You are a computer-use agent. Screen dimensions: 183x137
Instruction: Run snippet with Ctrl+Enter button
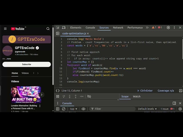tap(145, 91)
